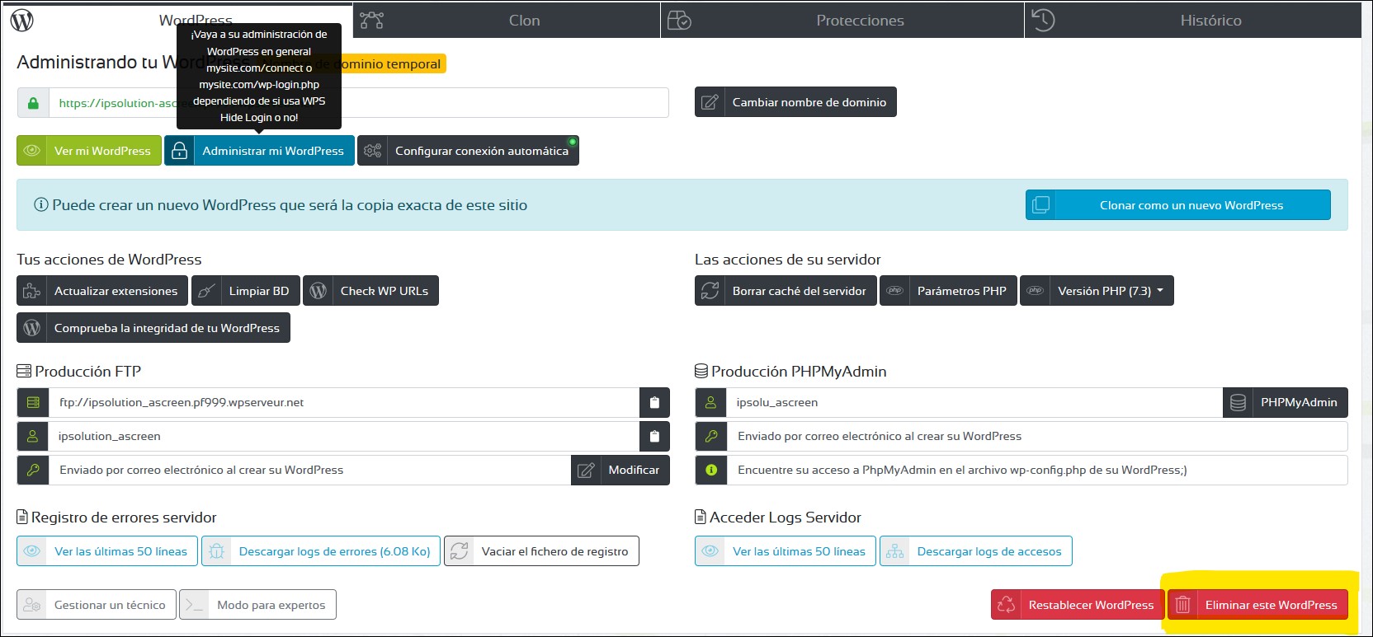View last 50 lines of error log

coord(107,551)
